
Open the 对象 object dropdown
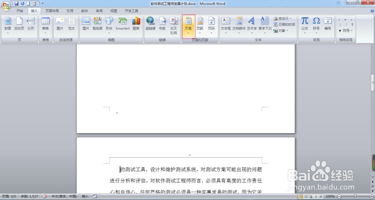tap(281, 31)
